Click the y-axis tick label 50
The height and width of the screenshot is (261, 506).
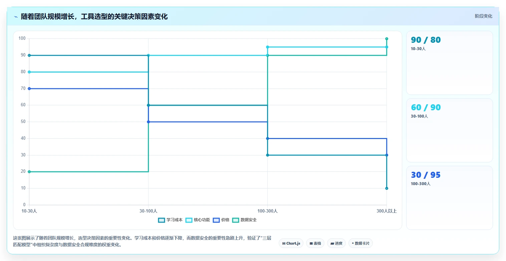tap(23, 122)
